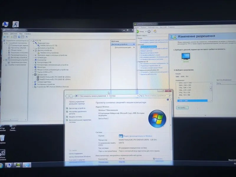
Task: Click the Forward arrow in NVIDIA panel toolbar
Action: [x=149, y=31]
